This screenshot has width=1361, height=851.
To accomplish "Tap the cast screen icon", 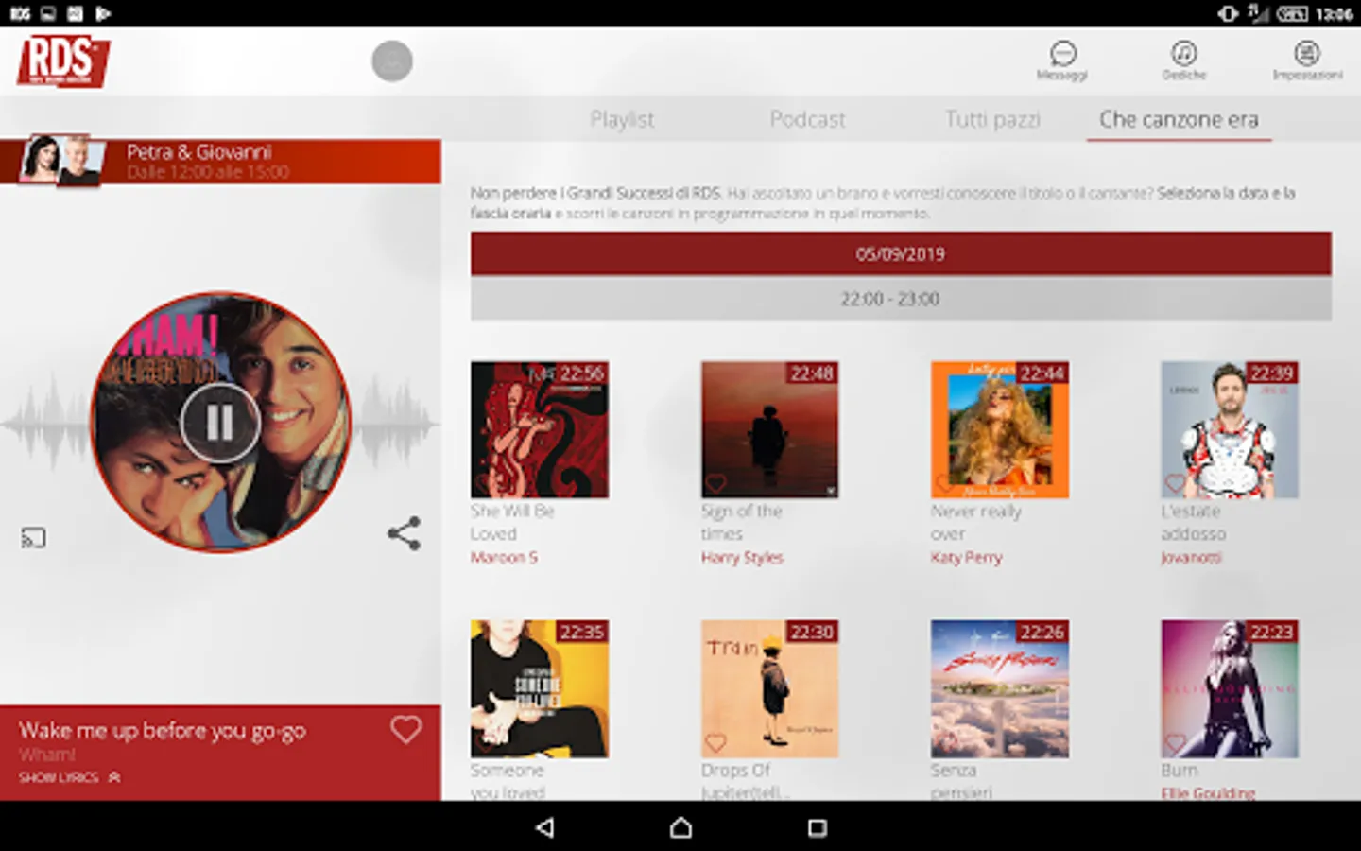I will (x=33, y=538).
